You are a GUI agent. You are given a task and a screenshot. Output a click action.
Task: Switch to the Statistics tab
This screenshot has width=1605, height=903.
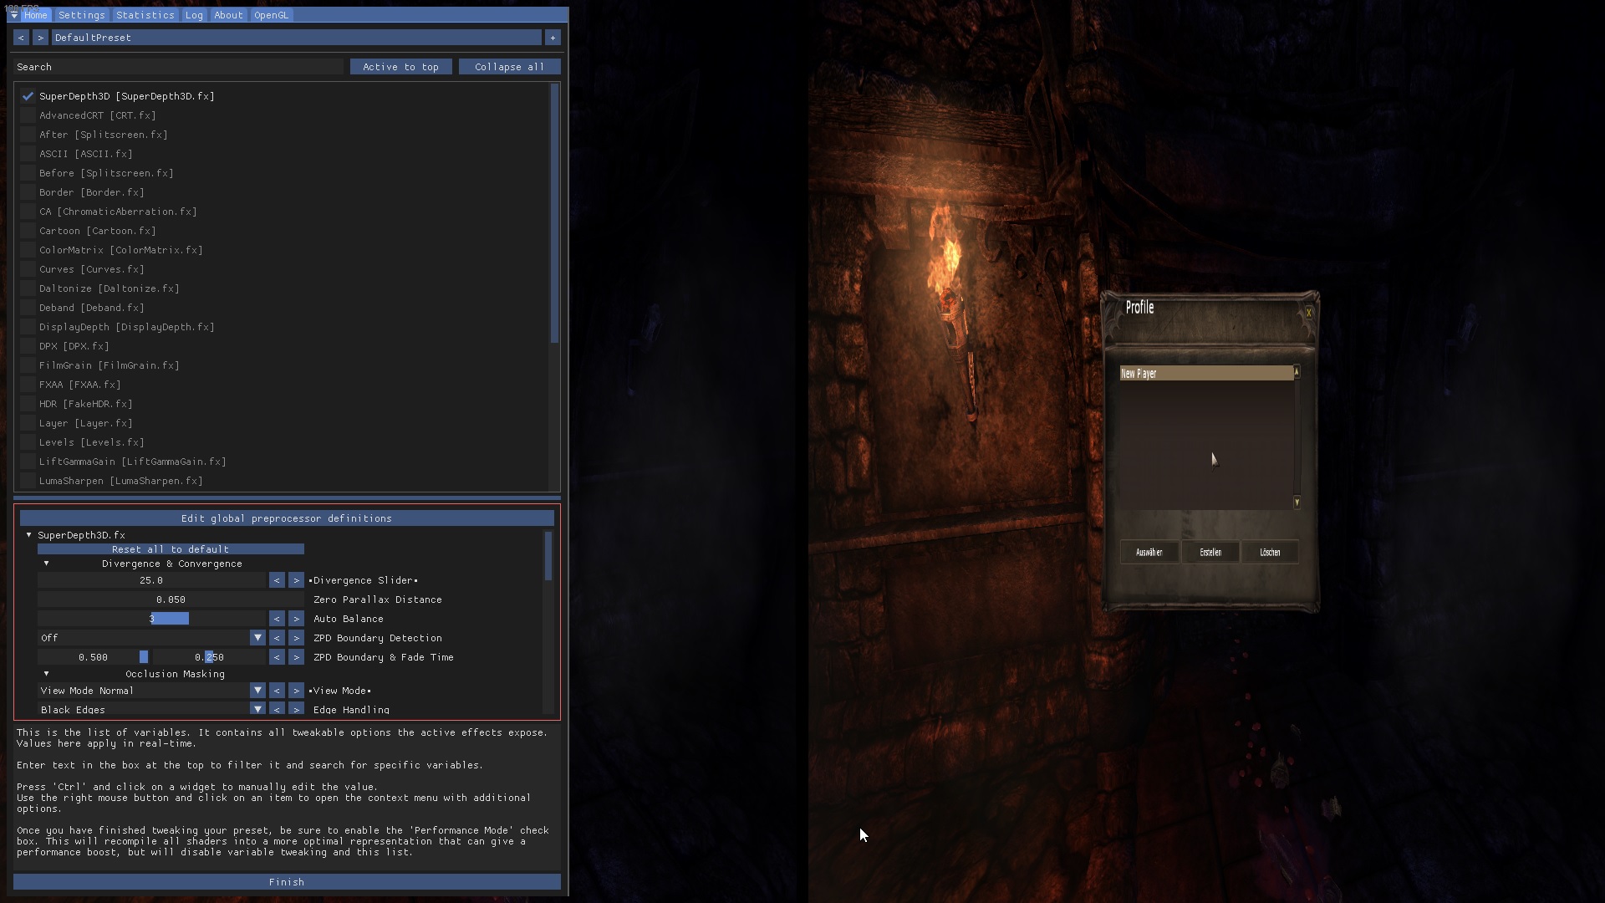click(145, 15)
